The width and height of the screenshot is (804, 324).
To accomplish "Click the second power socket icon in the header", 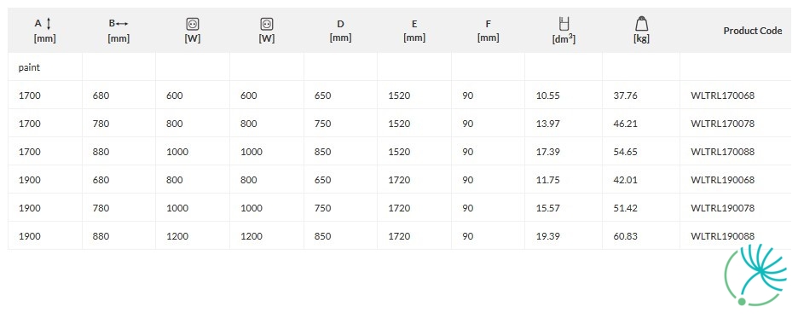I will coord(267,24).
